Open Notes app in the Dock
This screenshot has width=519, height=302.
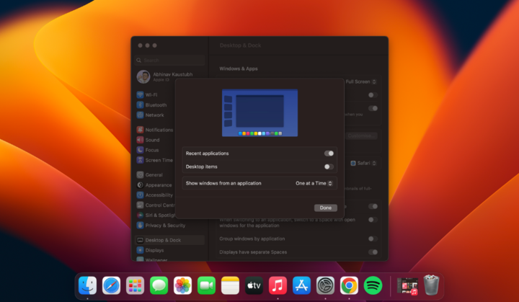click(231, 285)
